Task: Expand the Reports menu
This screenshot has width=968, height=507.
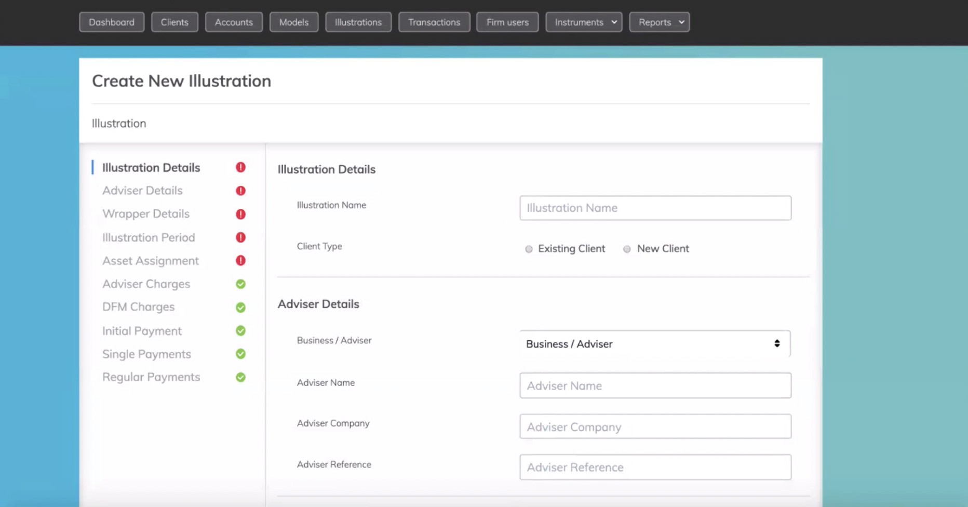Action: point(659,22)
